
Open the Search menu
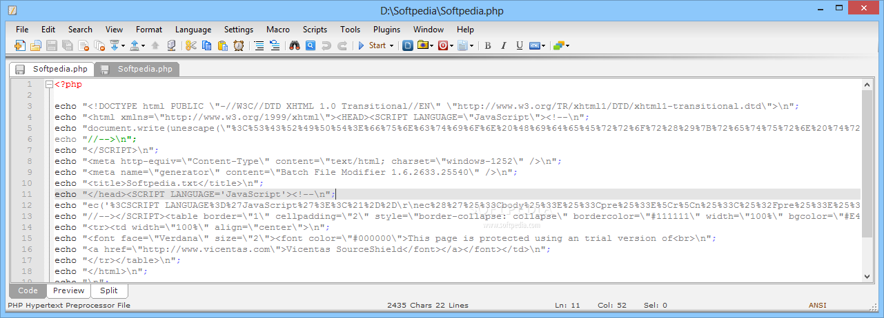[80, 30]
